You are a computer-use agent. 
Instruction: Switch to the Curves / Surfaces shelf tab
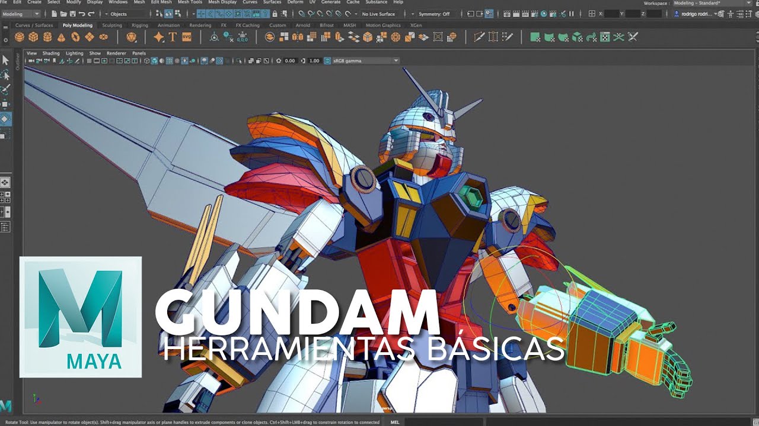[x=34, y=25]
